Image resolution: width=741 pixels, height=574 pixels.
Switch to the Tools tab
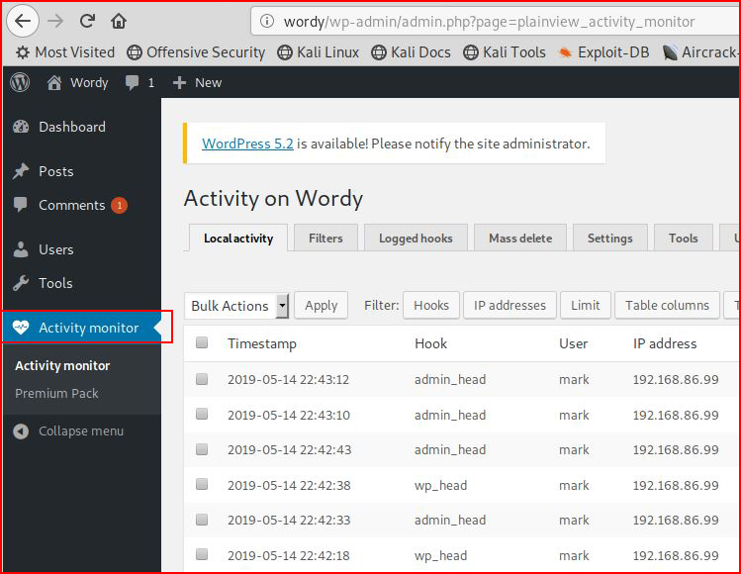click(684, 238)
